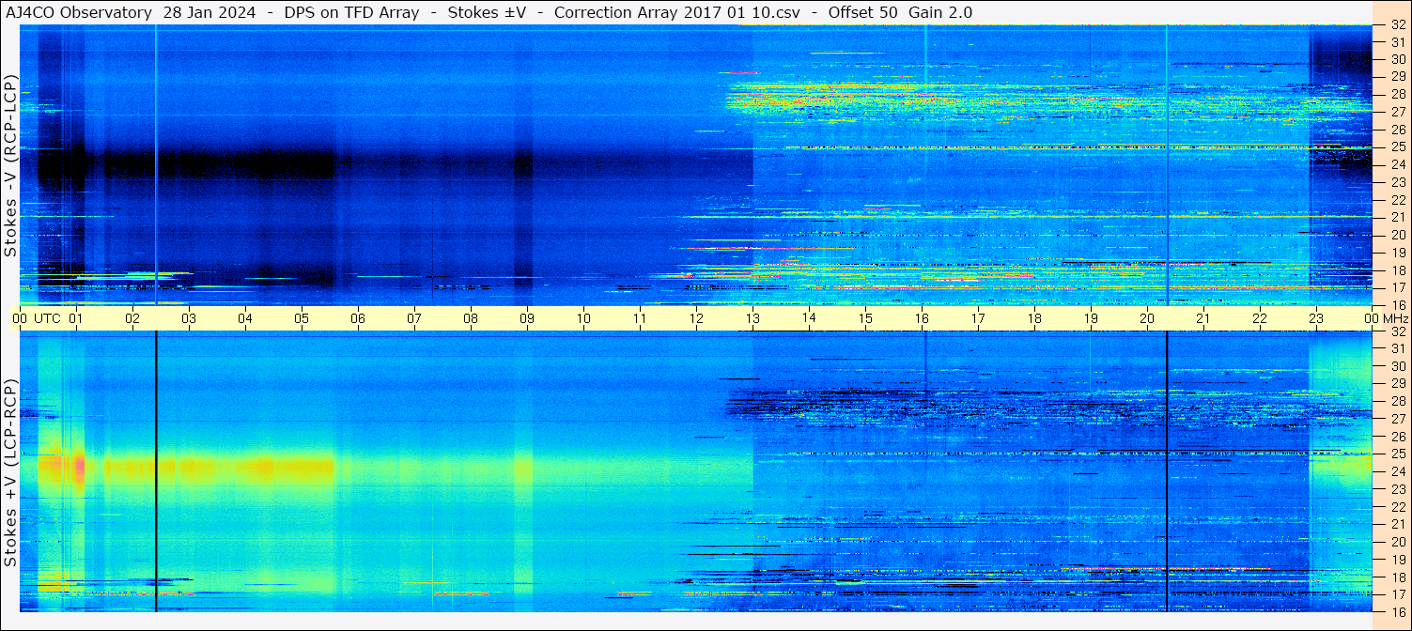This screenshot has height=631, width=1412.
Task: Click the orange hotspot near 25 MHz lower panel
Action: [79, 465]
